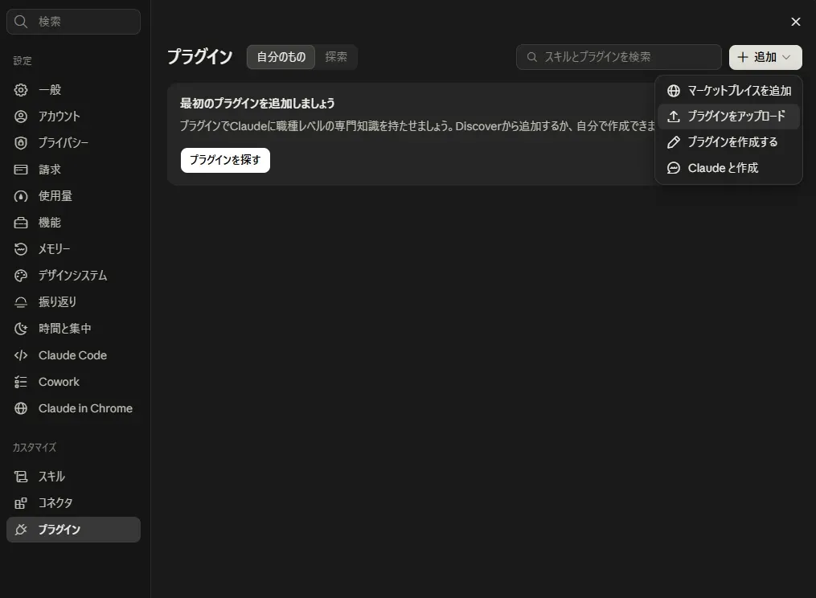816x598 pixels.
Task: Click the memory icon beside メモリー
Action: coord(21,249)
